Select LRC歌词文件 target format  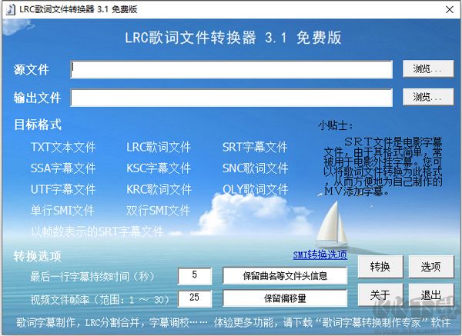point(159,147)
